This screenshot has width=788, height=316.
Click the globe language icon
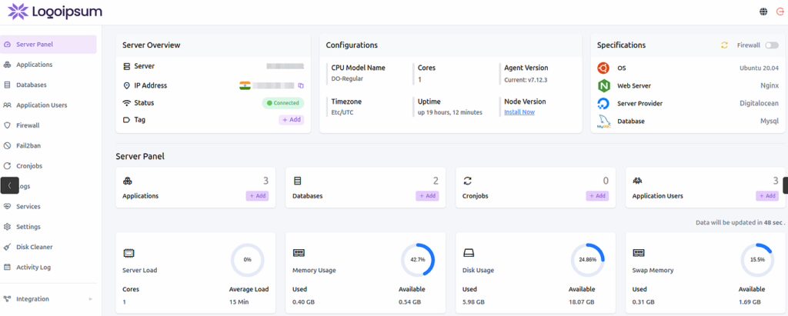coord(763,12)
